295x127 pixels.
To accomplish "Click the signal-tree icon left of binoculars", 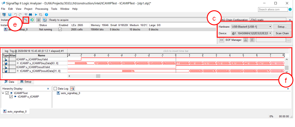I will [26, 15].
